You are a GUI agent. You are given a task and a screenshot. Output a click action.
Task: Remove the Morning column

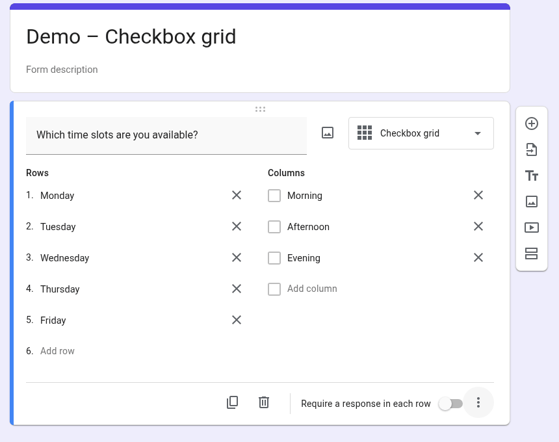tap(478, 196)
